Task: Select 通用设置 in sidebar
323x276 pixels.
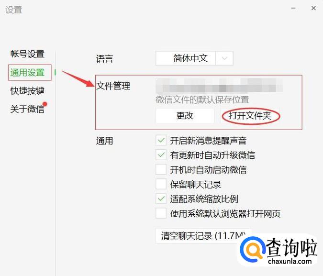Action: tap(27, 73)
